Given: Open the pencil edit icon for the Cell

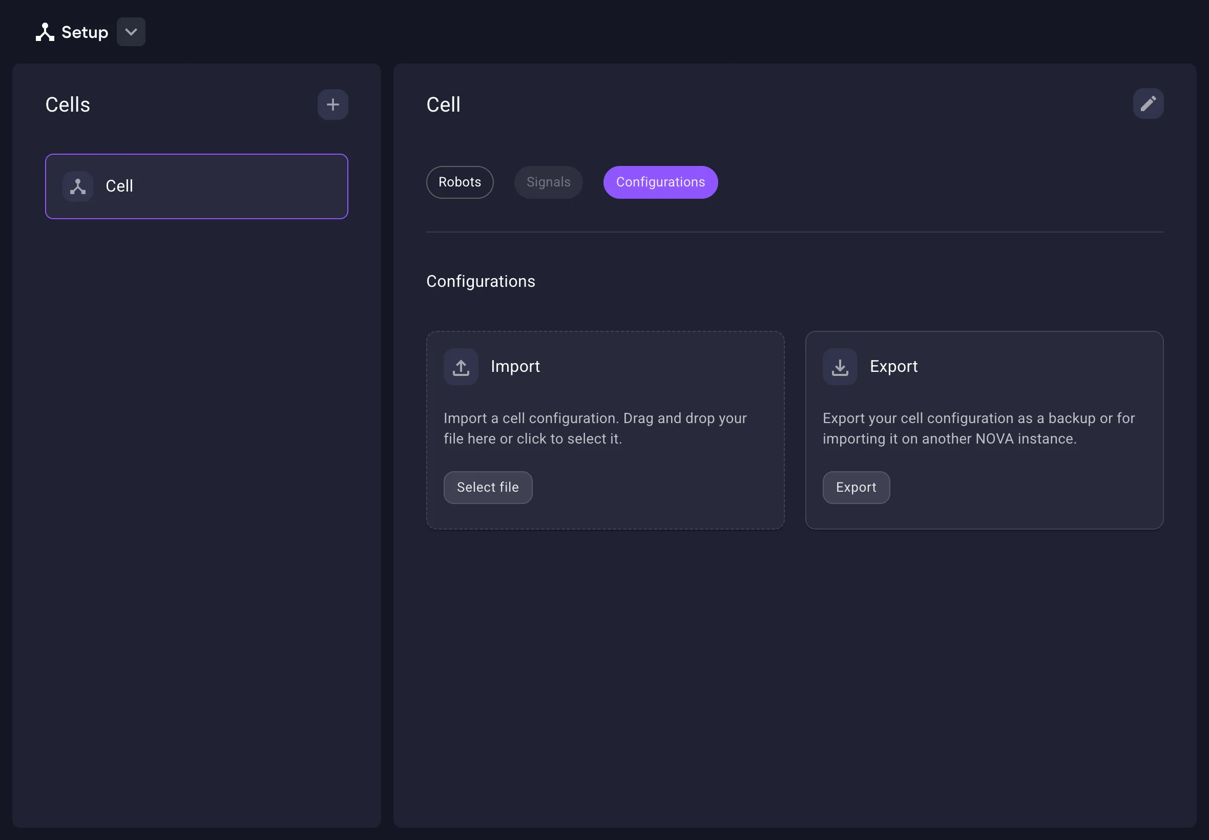Looking at the screenshot, I should (1149, 103).
